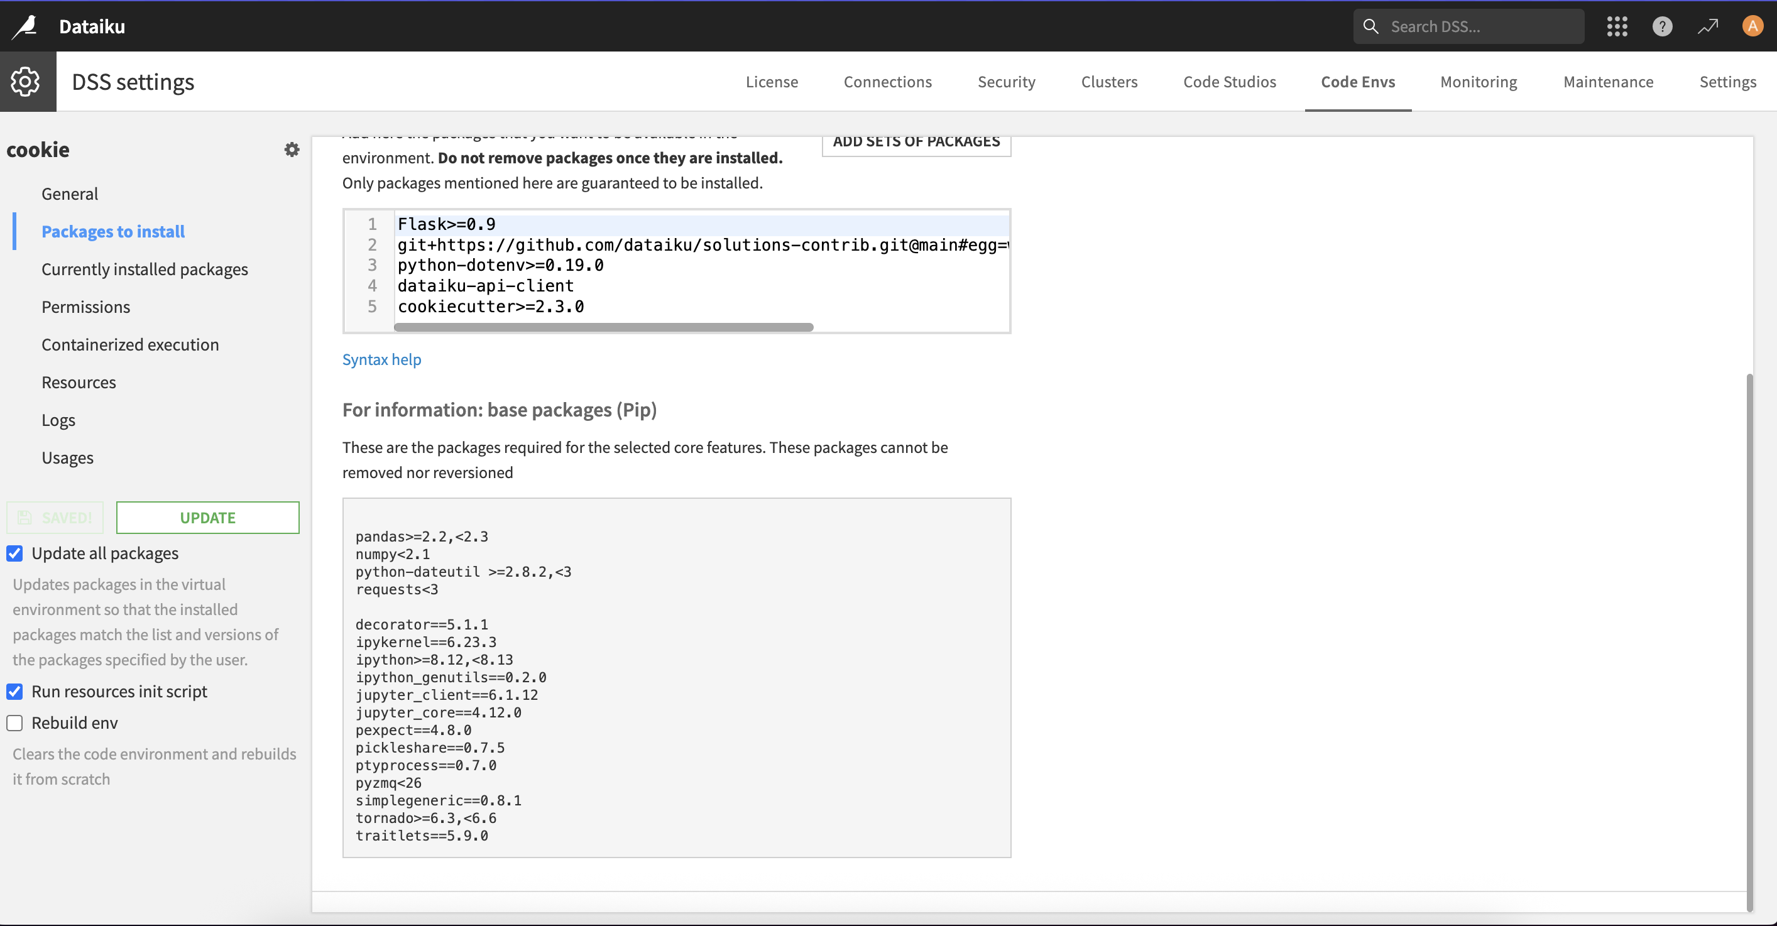The height and width of the screenshot is (926, 1777).
Task: Open the cookie environment gear menu
Action: pos(292,150)
